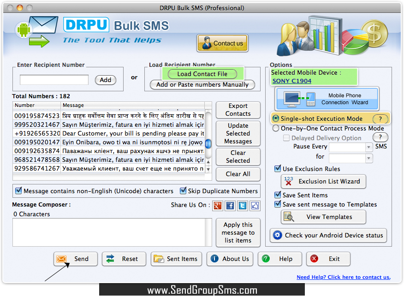
Task: Click the Send button
Action: coord(76,259)
